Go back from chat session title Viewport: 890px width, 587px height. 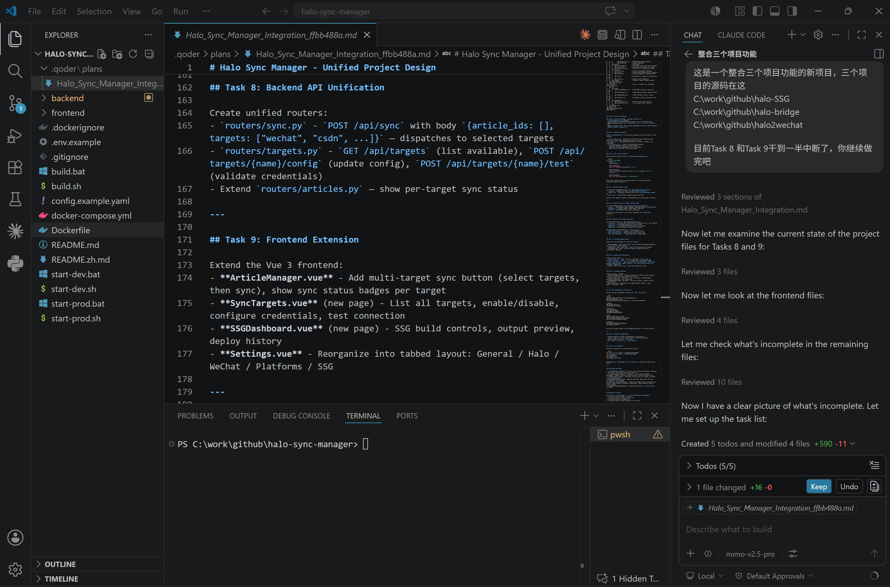click(x=688, y=54)
